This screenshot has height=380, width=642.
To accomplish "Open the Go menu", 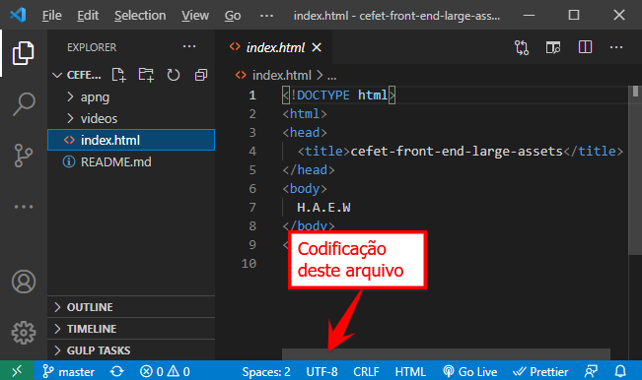I will [233, 16].
